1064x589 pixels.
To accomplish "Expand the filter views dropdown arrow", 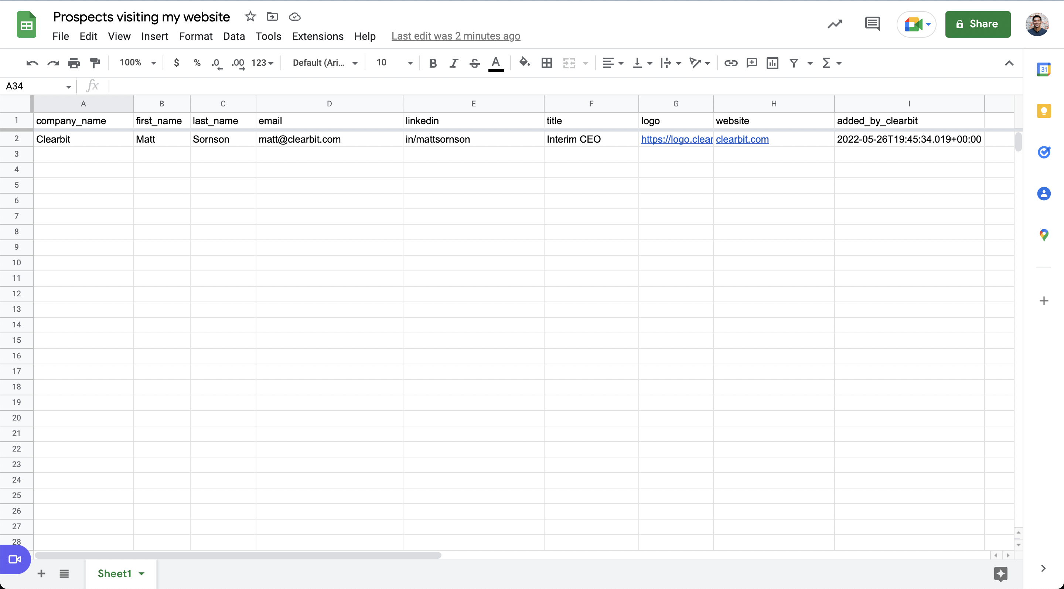I will tap(810, 63).
